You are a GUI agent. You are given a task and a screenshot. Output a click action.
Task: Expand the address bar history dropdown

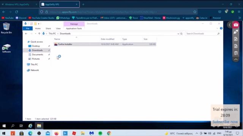pyautogui.click(x=178, y=34)
